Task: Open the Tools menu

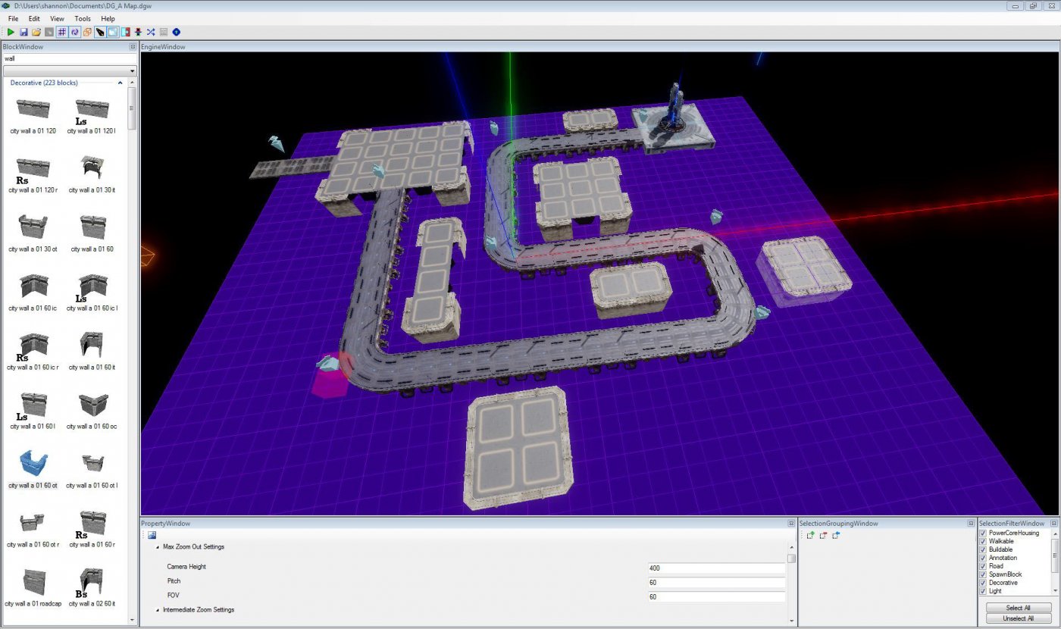Action: [x=83, y=18]
